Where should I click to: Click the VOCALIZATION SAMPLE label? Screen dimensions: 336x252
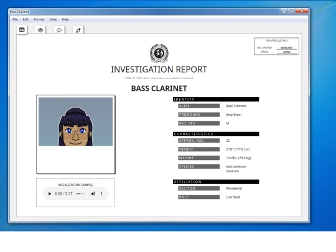coord(75,185)
